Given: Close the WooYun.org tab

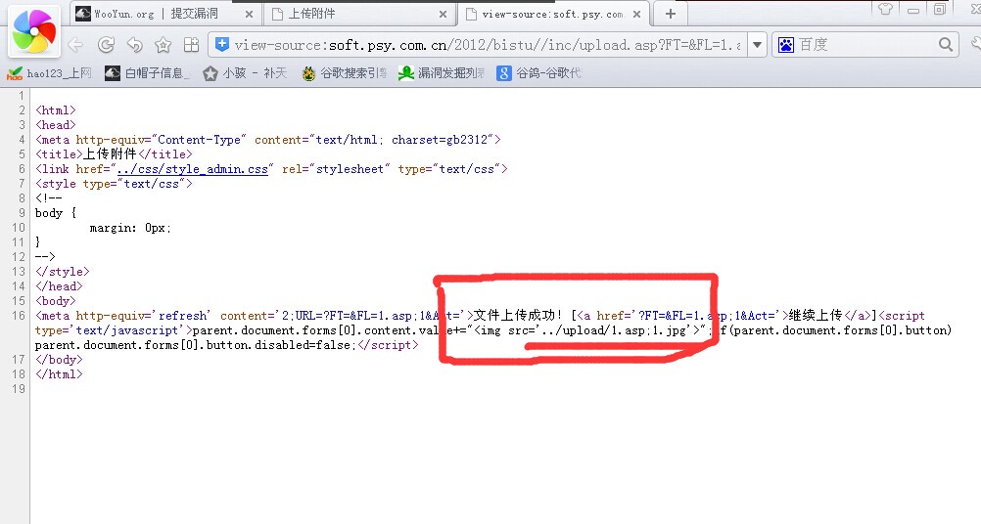Looking at the screenshot, I should tap(249, 15).
